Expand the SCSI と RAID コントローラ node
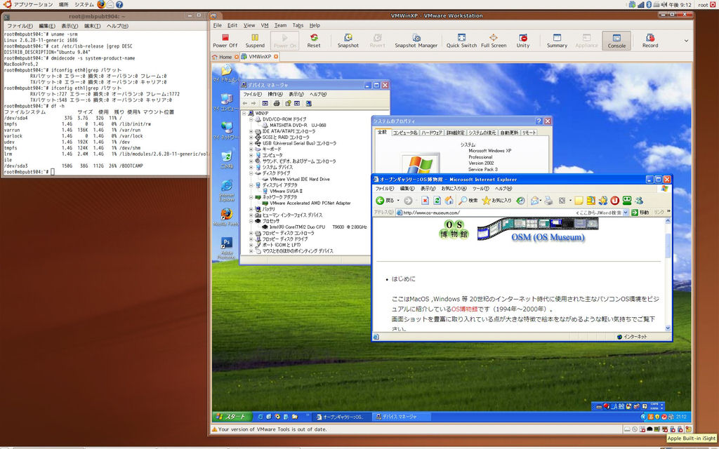Viewport: 719px width, 449px height. [251, 138]
